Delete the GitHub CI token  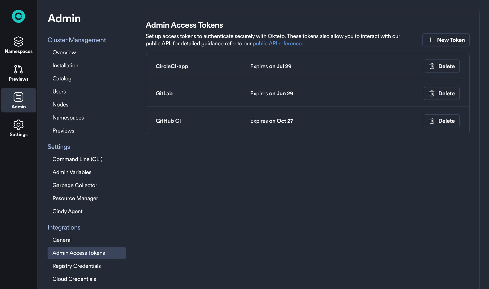coord(441,121)
